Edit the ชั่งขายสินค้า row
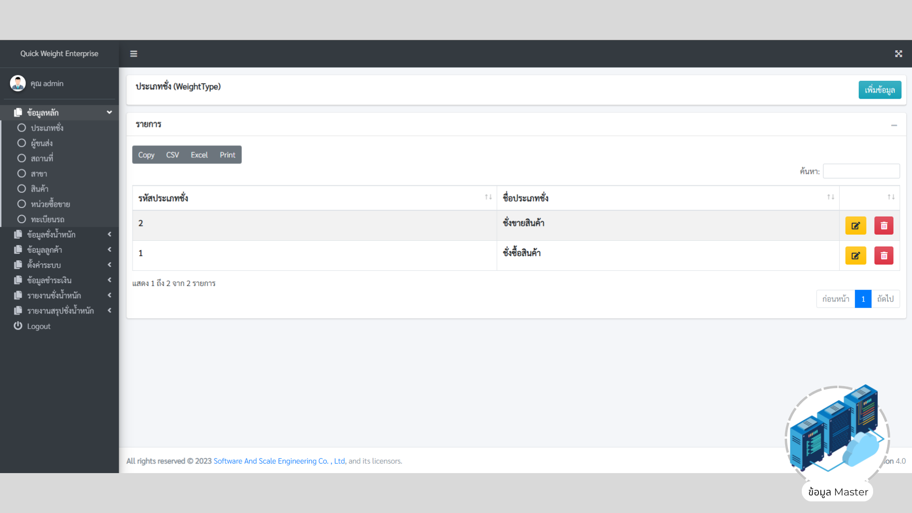912x513 pixels. [x=855, y=226]
